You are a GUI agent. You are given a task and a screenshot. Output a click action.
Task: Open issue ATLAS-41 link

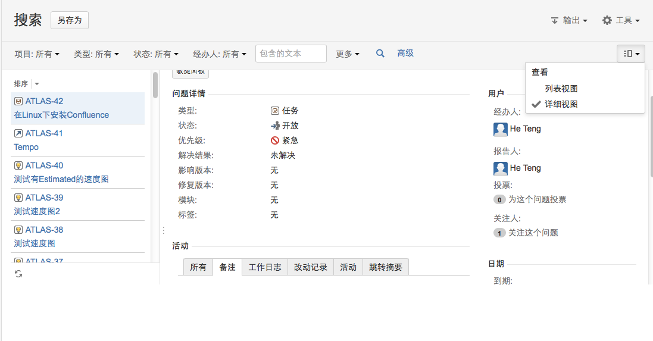43,133
